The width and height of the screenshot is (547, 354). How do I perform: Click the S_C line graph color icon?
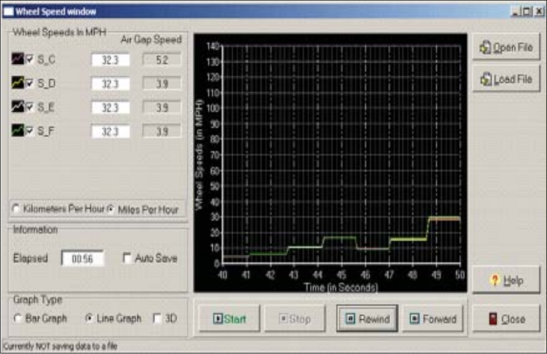pos(18,59)
